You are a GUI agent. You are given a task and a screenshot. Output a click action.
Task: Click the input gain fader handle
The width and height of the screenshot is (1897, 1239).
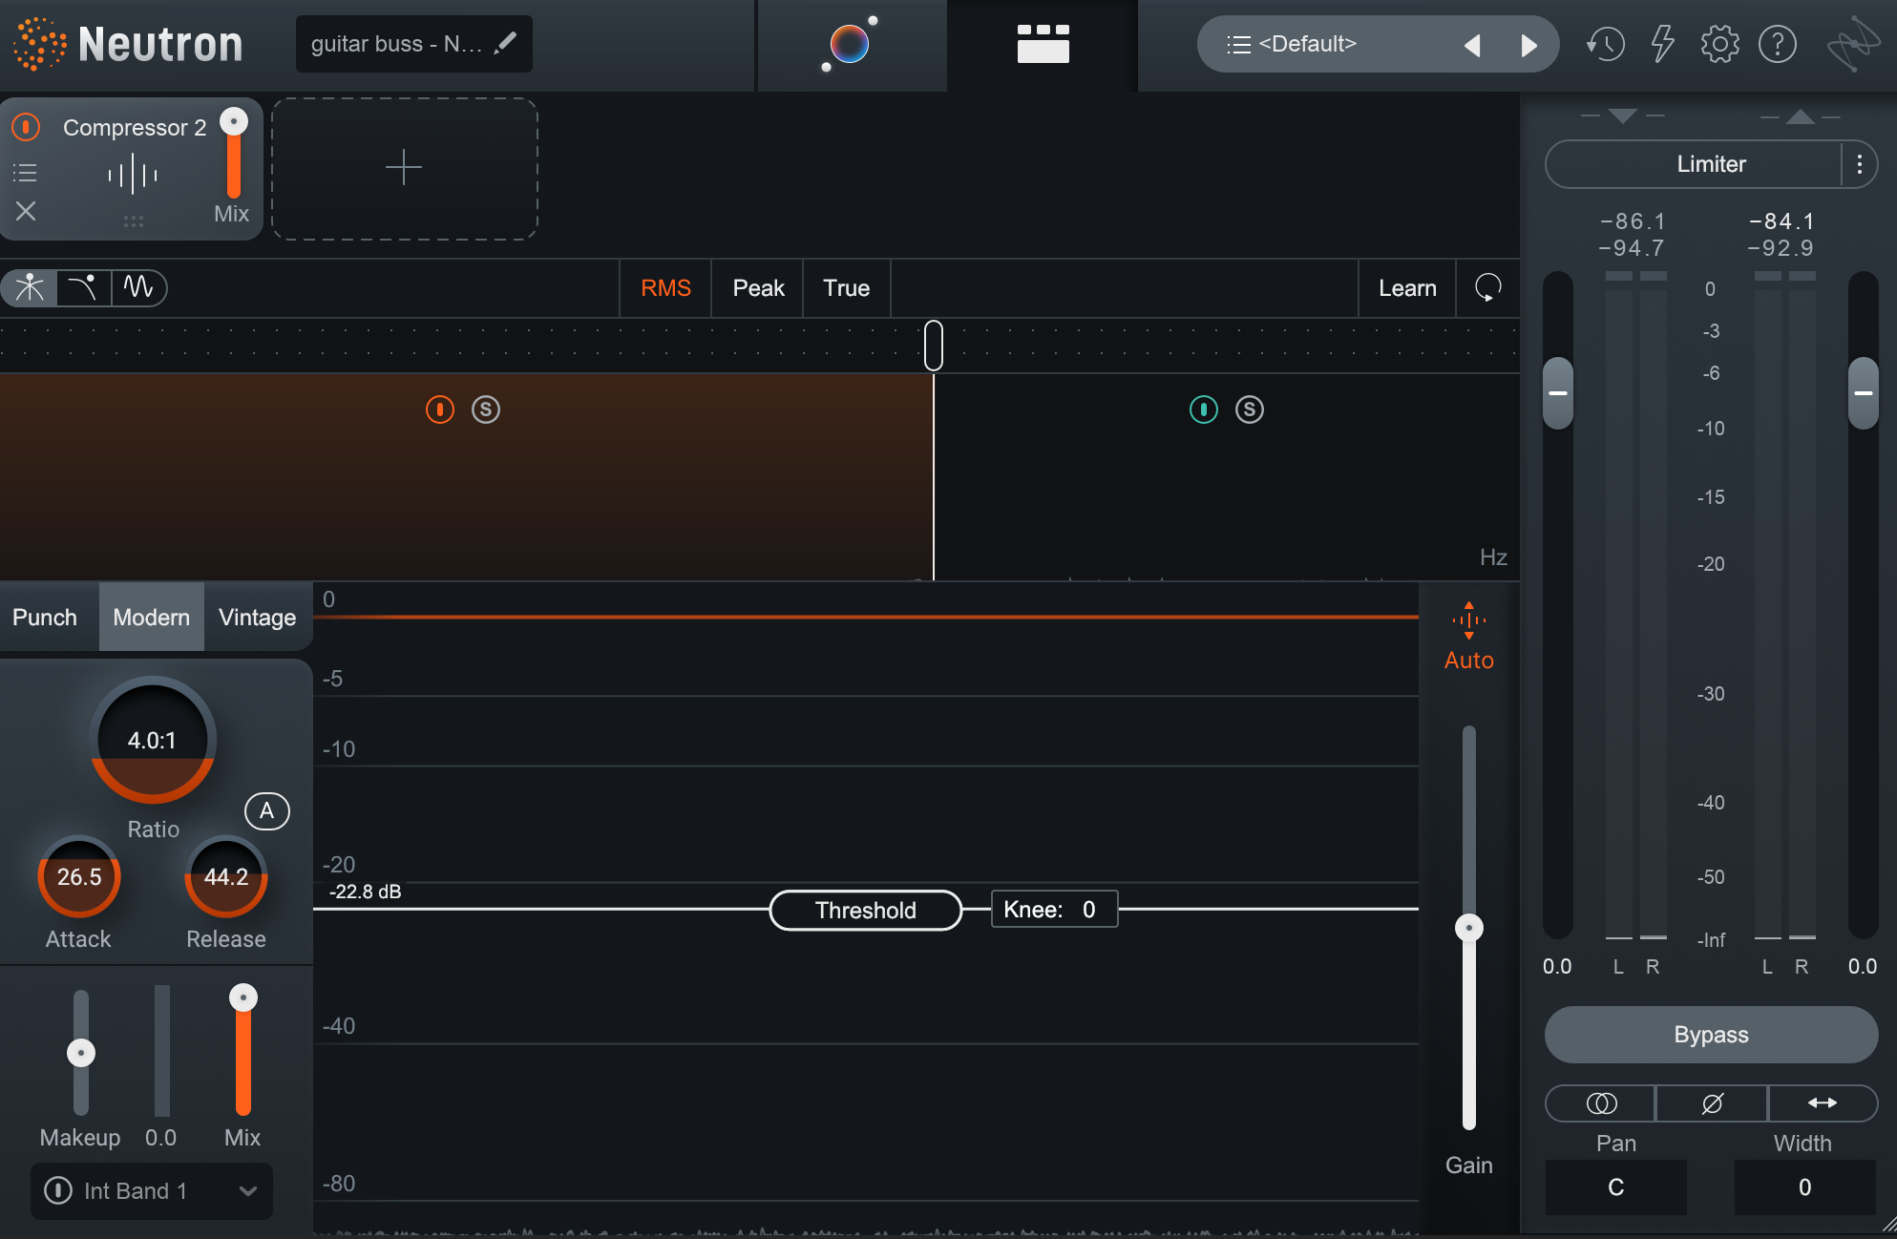1558,393
